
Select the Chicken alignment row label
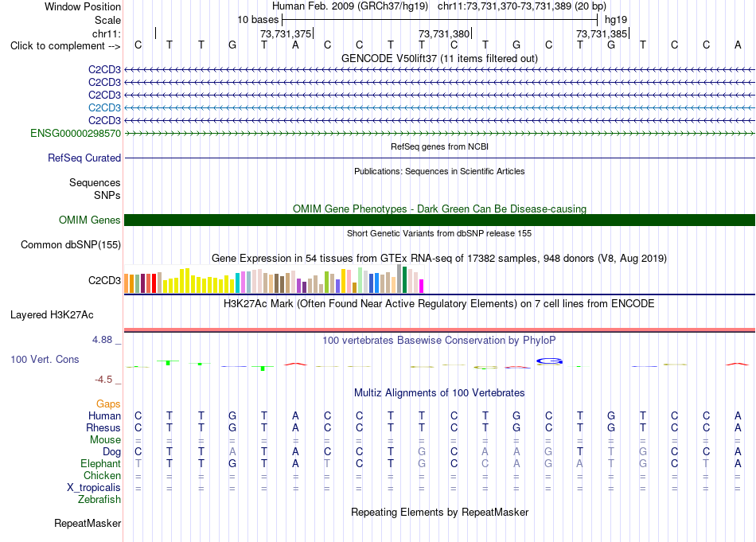(x=102, y=475)
